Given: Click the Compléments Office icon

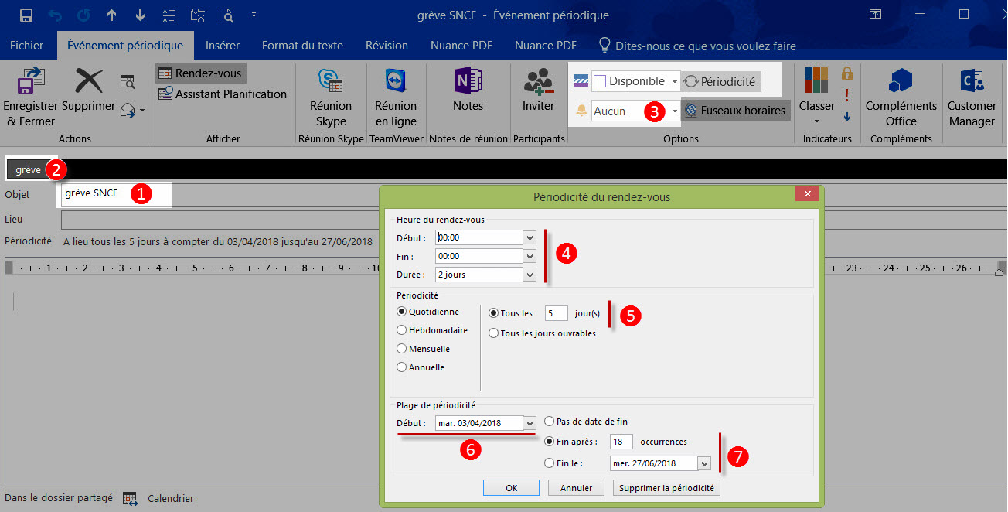Looking at the screenshot, I should pos(901,81).
